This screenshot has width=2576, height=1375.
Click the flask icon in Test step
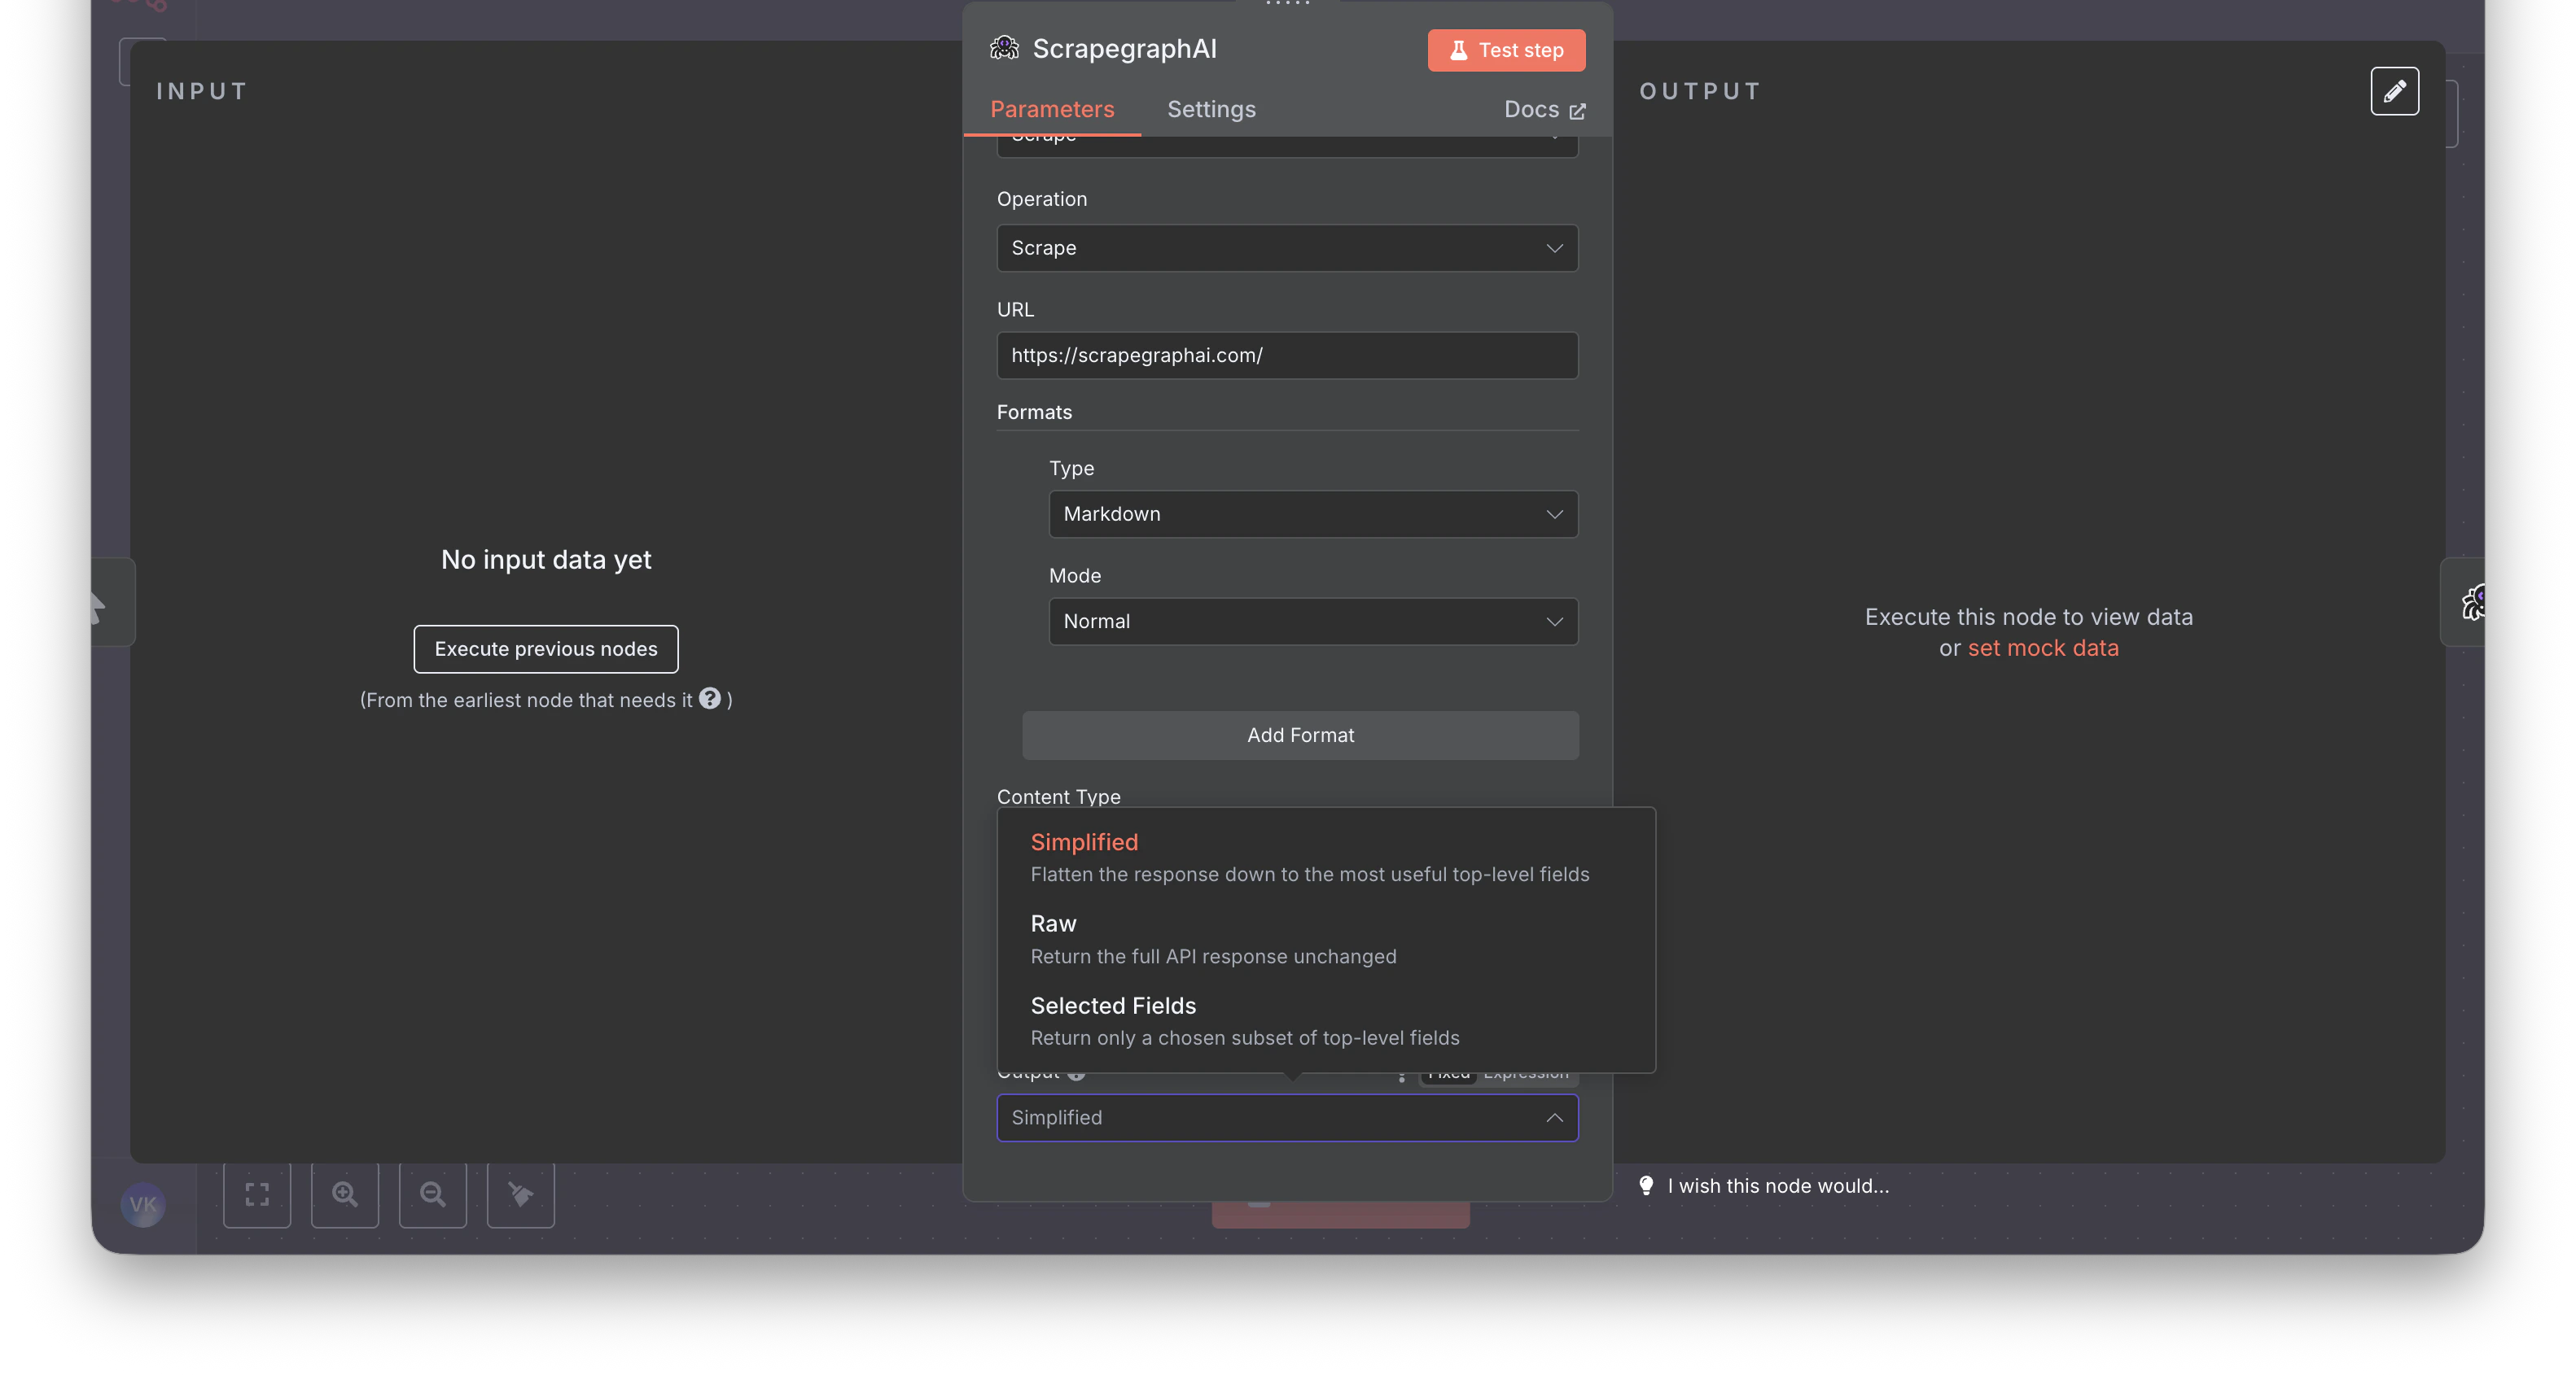1459,50
